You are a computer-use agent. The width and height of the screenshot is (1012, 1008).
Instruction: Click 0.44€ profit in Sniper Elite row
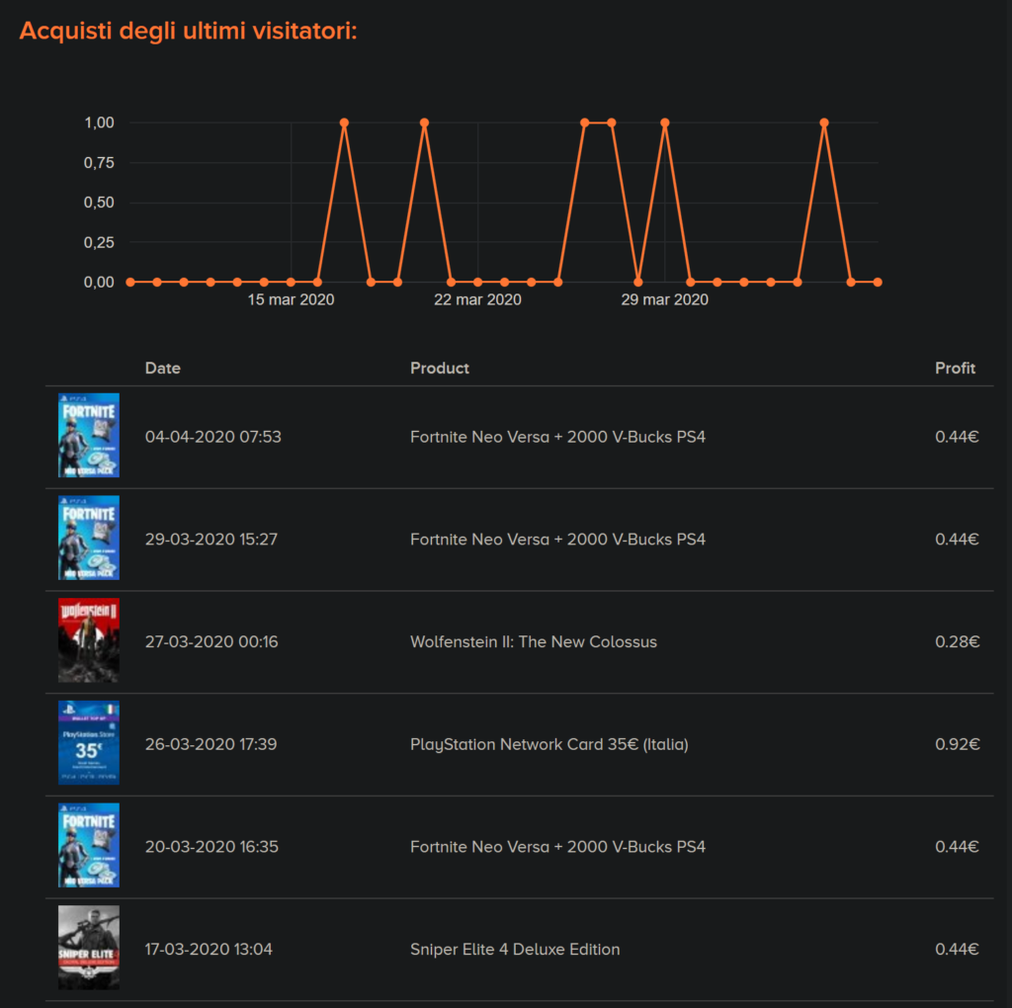click(x=957, y=950)
